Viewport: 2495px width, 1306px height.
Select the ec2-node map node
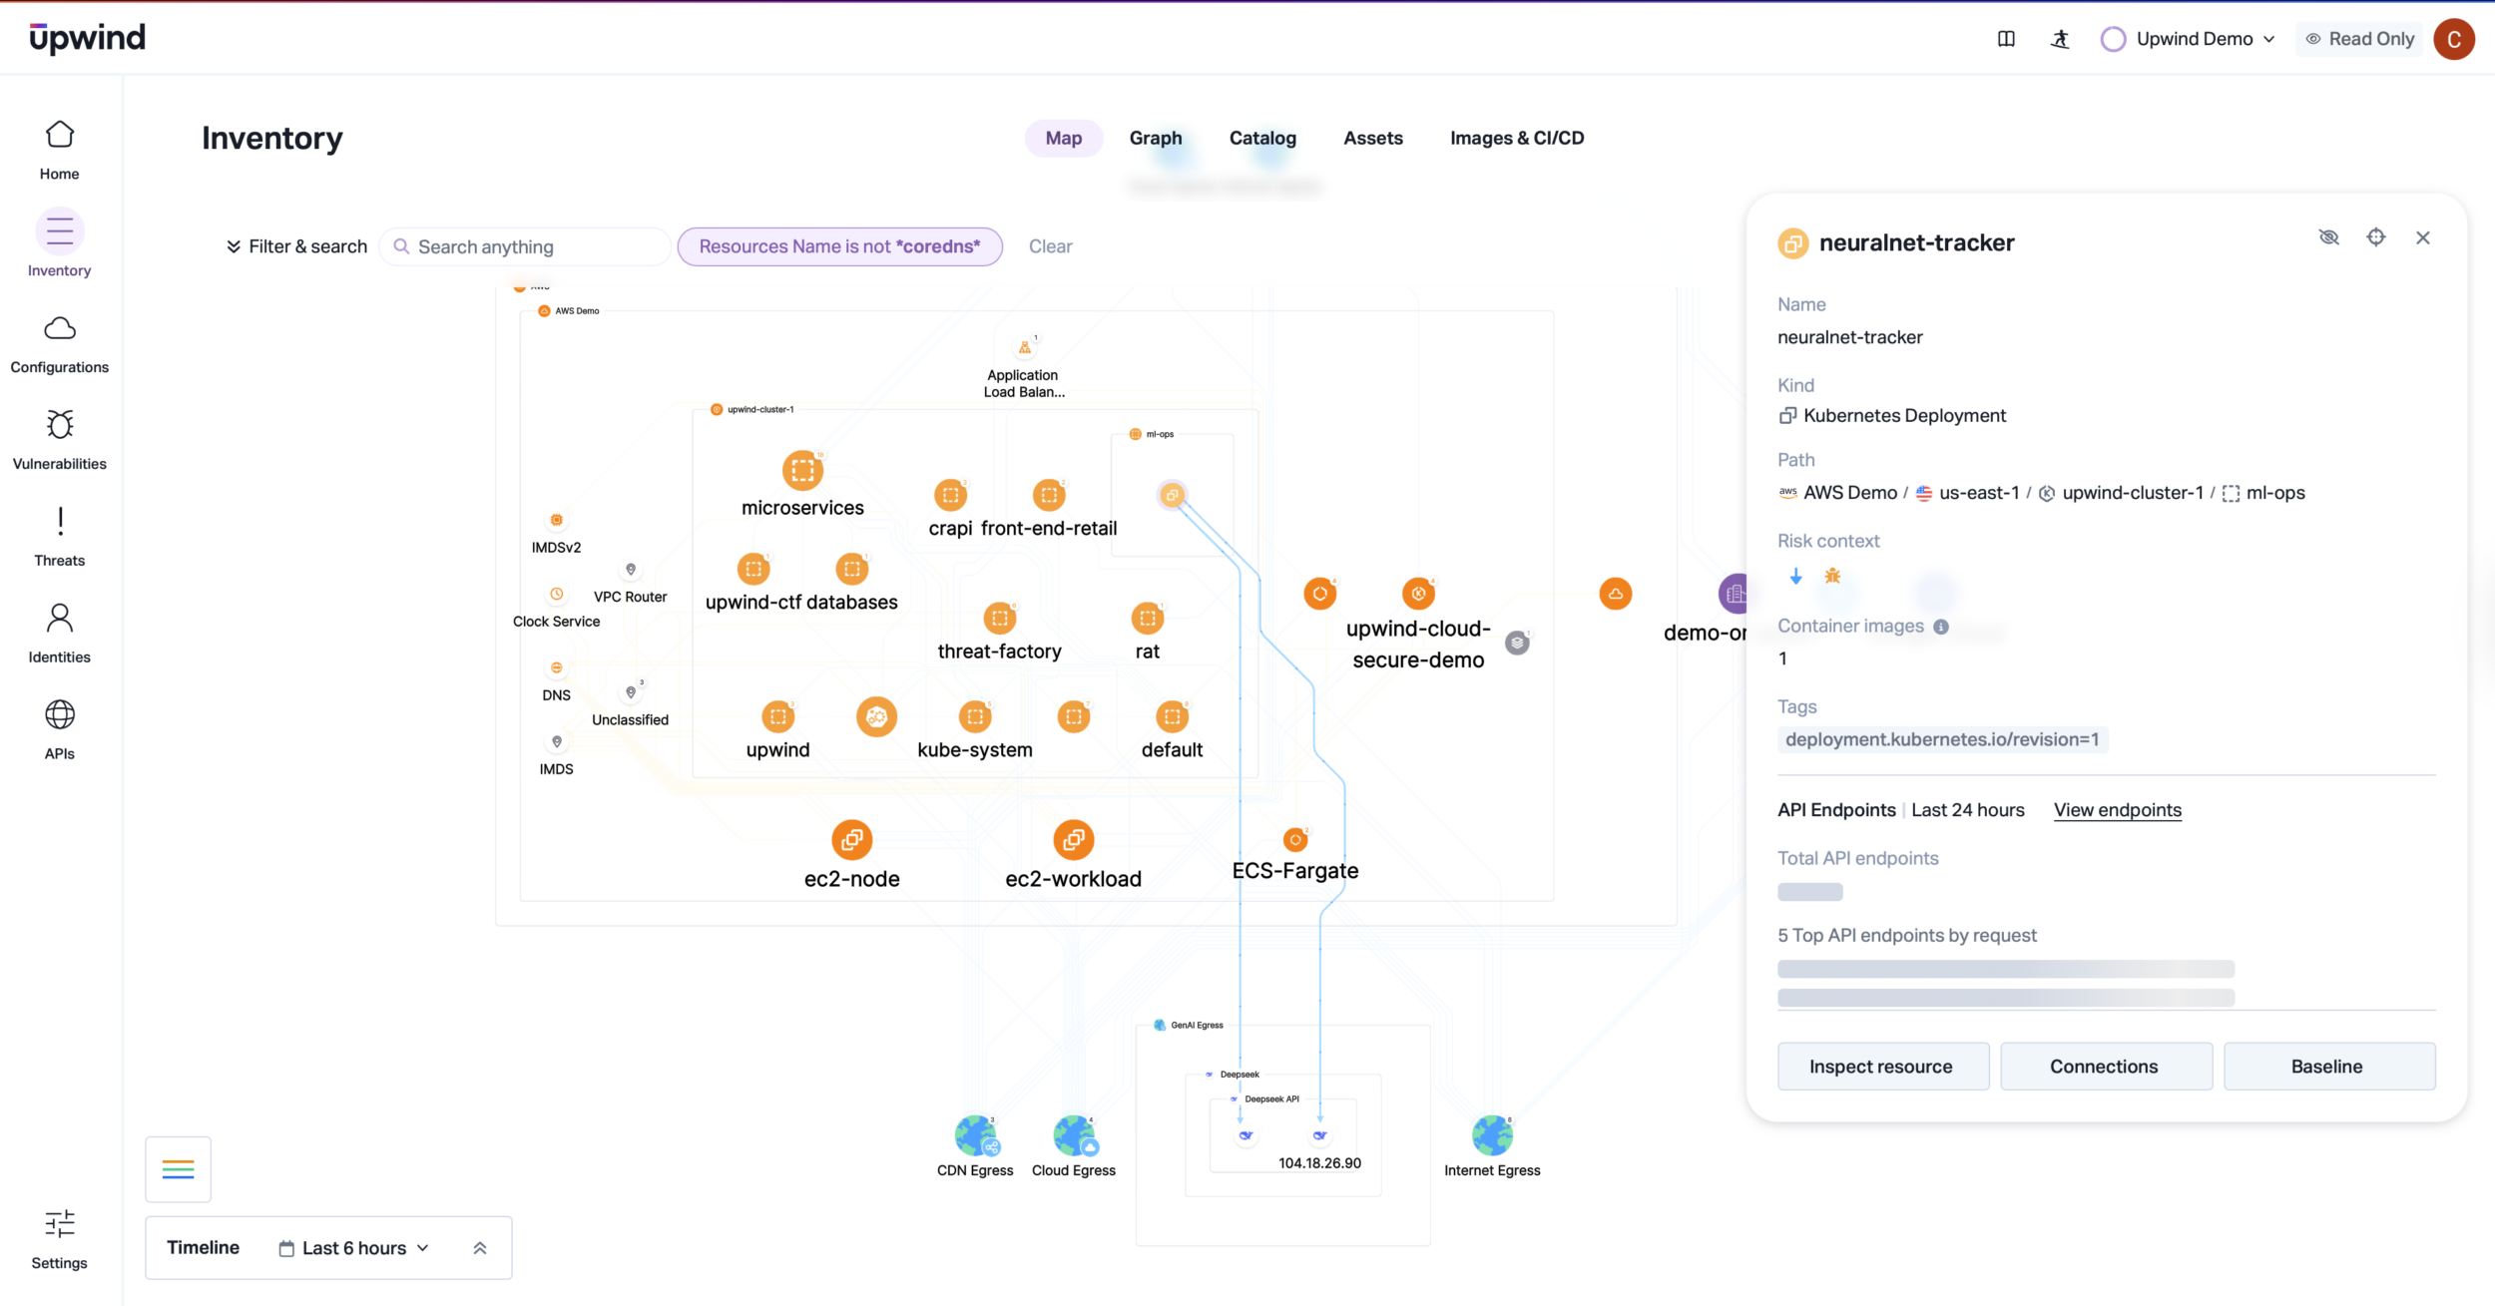851,840
